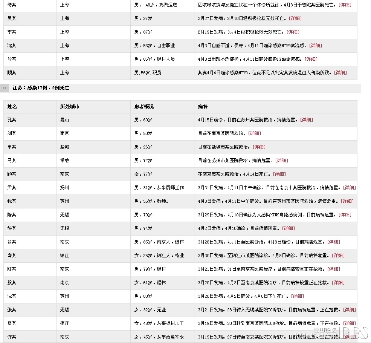The width and height of the screenshot is (371, 343).
Task: Click the 江苏：感染17例，2例死亡 section heading
Action: [41, 88]
